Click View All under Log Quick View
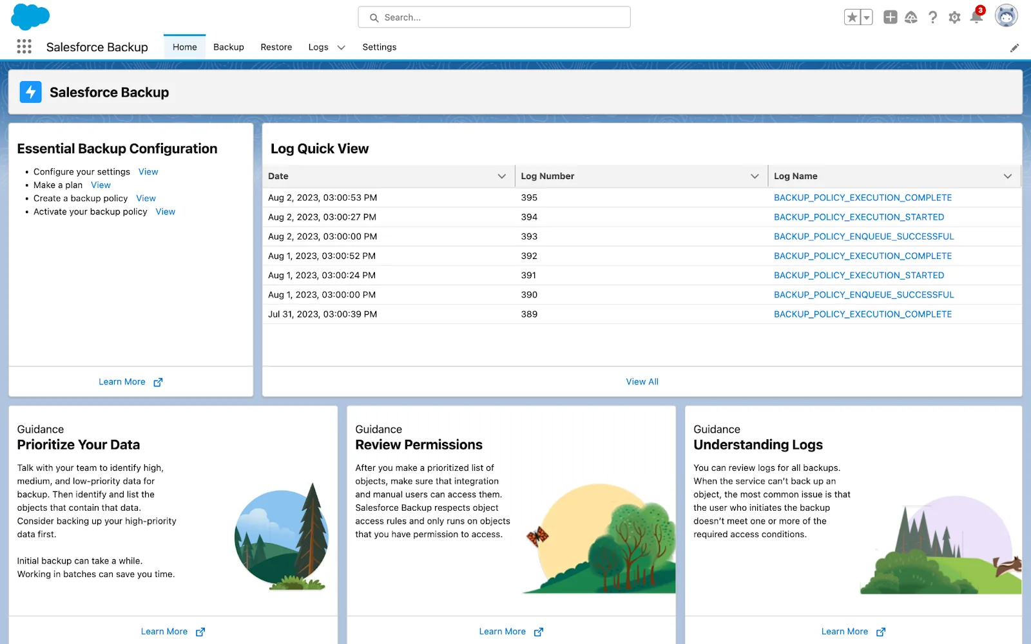This screenshot has width=1031, height=644. [x=642, y=381]
